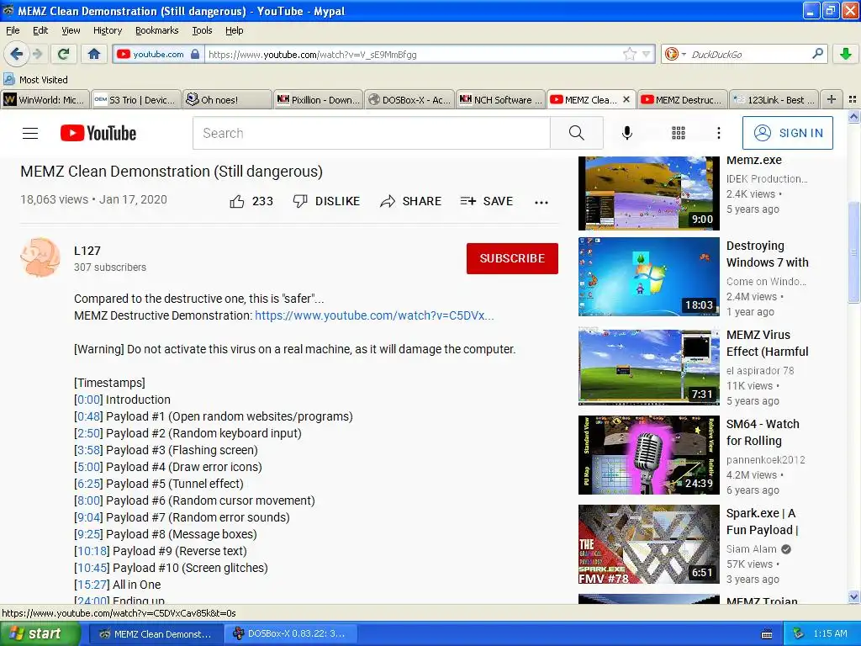Image resolution: width=861 pixels, height=646 pixels.
Task: Click the DuckDuckGo search field
Action: (x=749, y=54)
